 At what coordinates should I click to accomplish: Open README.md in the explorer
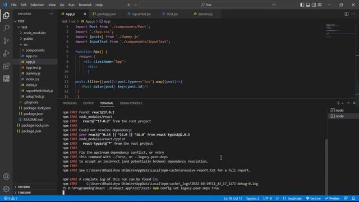(35, 120)
